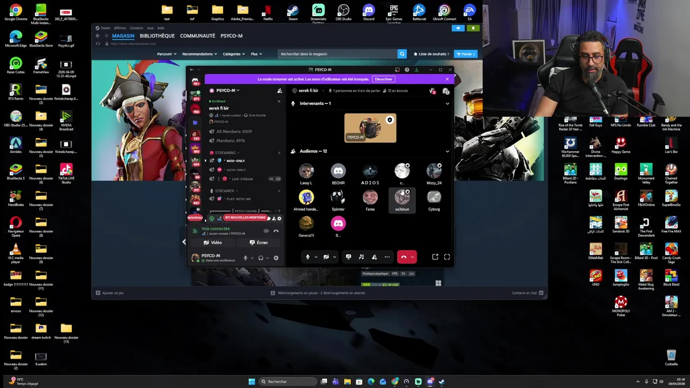
Task: Click Désactiver in Discord streamer mode banner
Action: click(x=384, y=79)
